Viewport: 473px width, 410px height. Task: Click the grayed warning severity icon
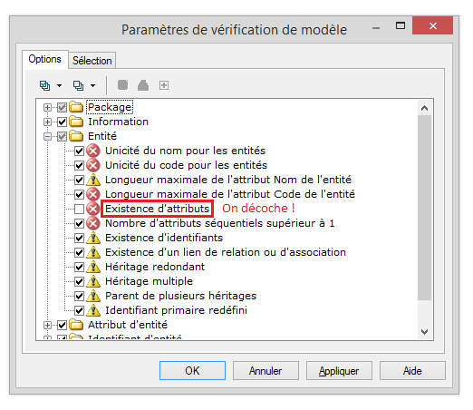coord(143,85)
